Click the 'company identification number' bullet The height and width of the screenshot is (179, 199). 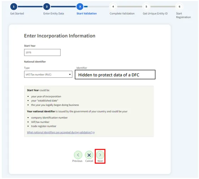tap(49, 118)
